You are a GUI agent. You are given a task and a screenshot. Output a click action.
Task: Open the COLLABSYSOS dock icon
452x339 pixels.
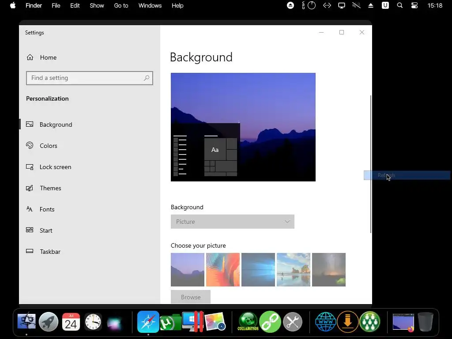(248, 322)
